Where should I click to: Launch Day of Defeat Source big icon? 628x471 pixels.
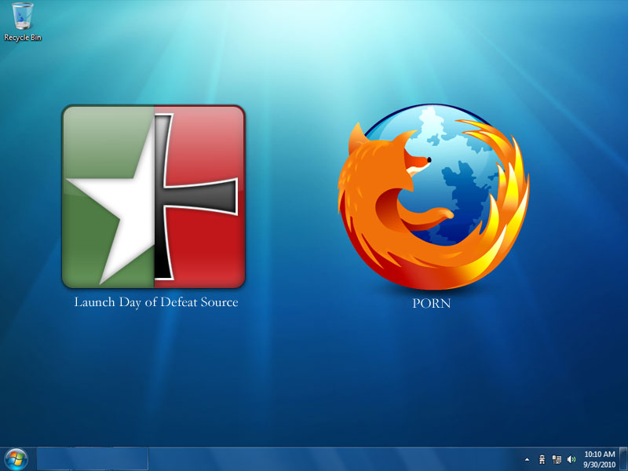coord(153,196)
